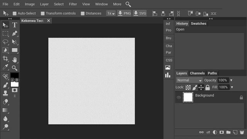Link layers with chain icon
This screenshot has width=247, height=139.
point(201,132)
